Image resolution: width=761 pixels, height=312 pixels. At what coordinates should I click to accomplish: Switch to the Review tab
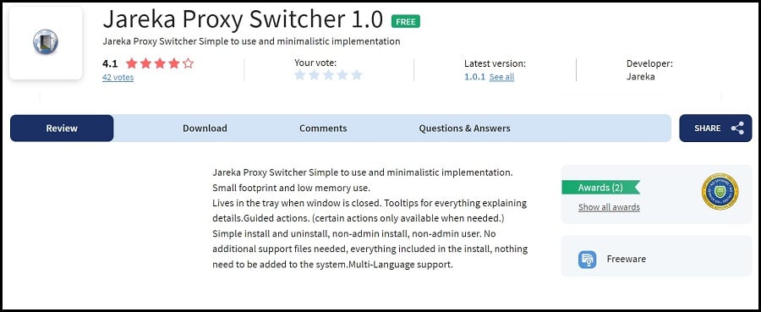point(62,129)
